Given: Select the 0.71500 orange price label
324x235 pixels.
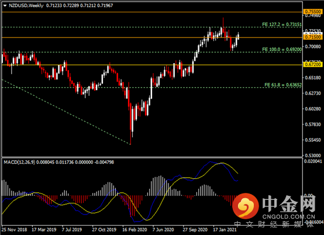Looking at the screenshot, I should coord(313,37).
